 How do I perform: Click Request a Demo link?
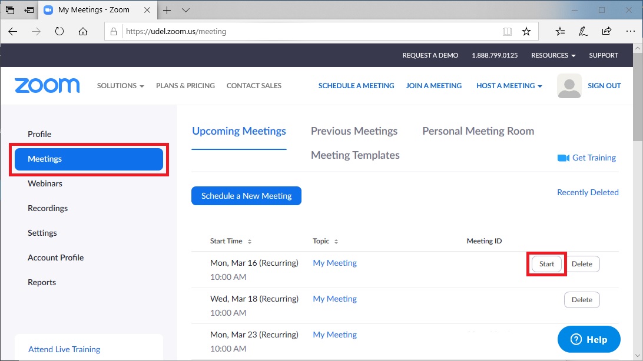[430, 55]
